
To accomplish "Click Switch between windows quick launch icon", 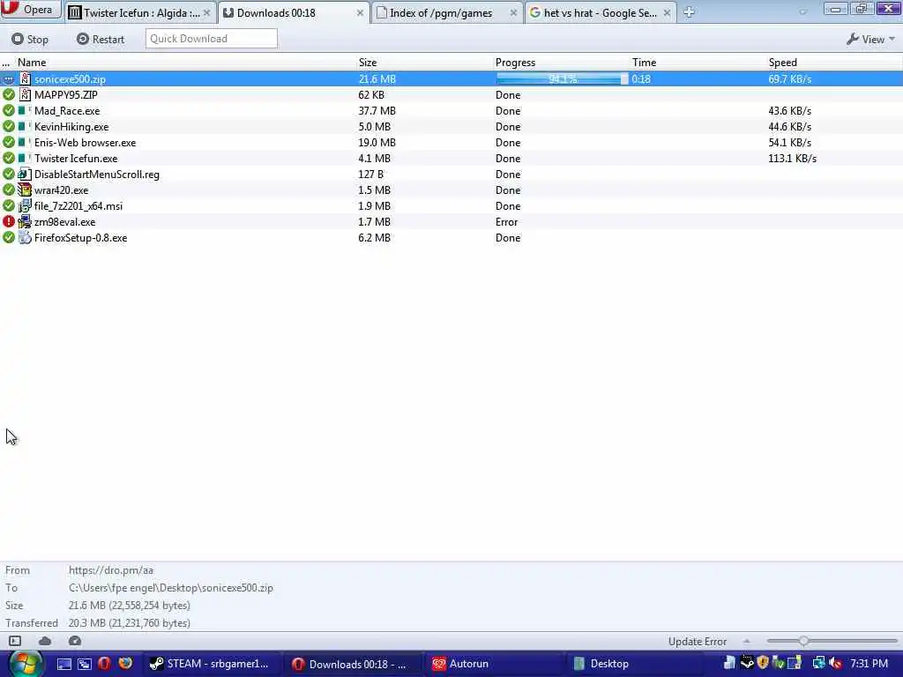I will pos(85,664).
